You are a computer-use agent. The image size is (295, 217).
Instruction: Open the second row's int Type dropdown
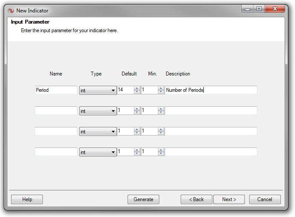point(98,111)
